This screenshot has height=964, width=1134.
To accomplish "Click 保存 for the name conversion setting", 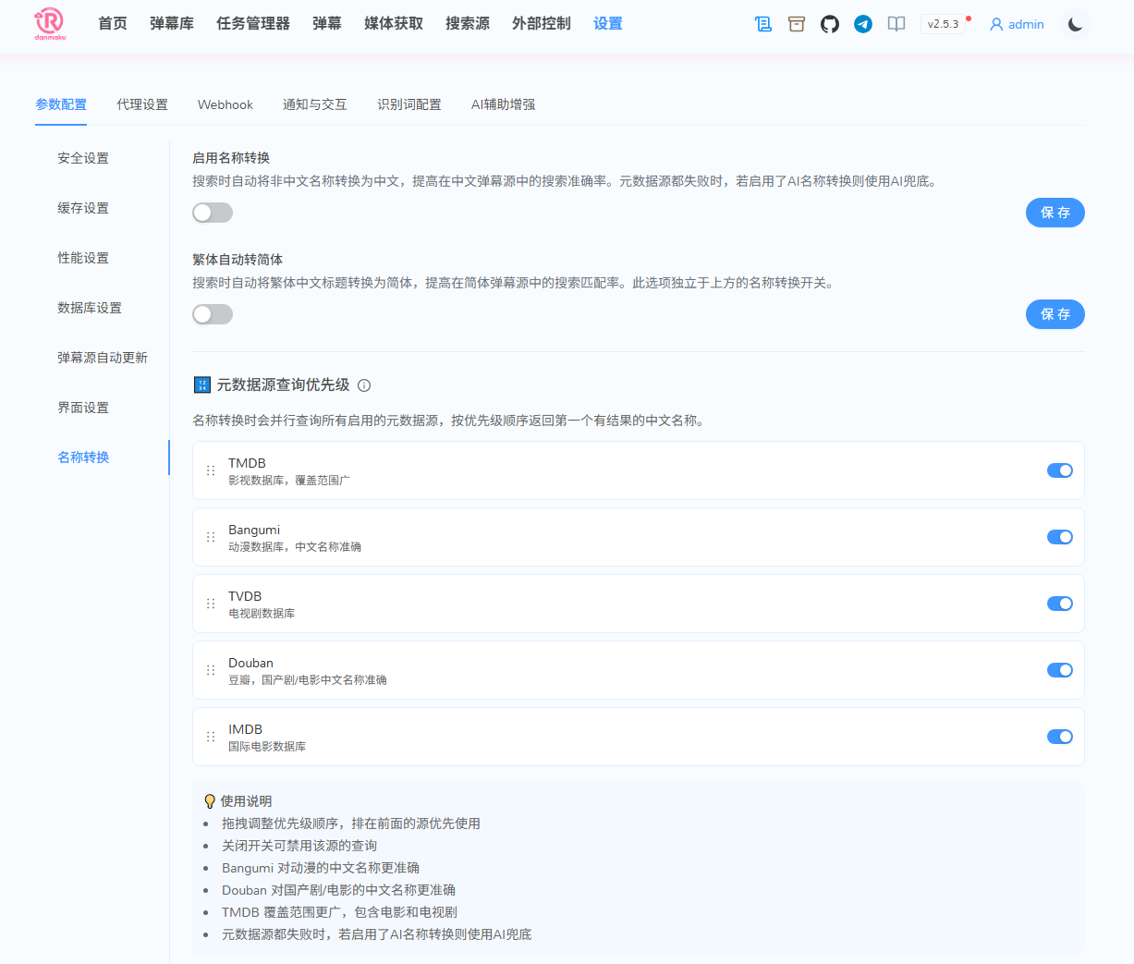I will 1055,213.
